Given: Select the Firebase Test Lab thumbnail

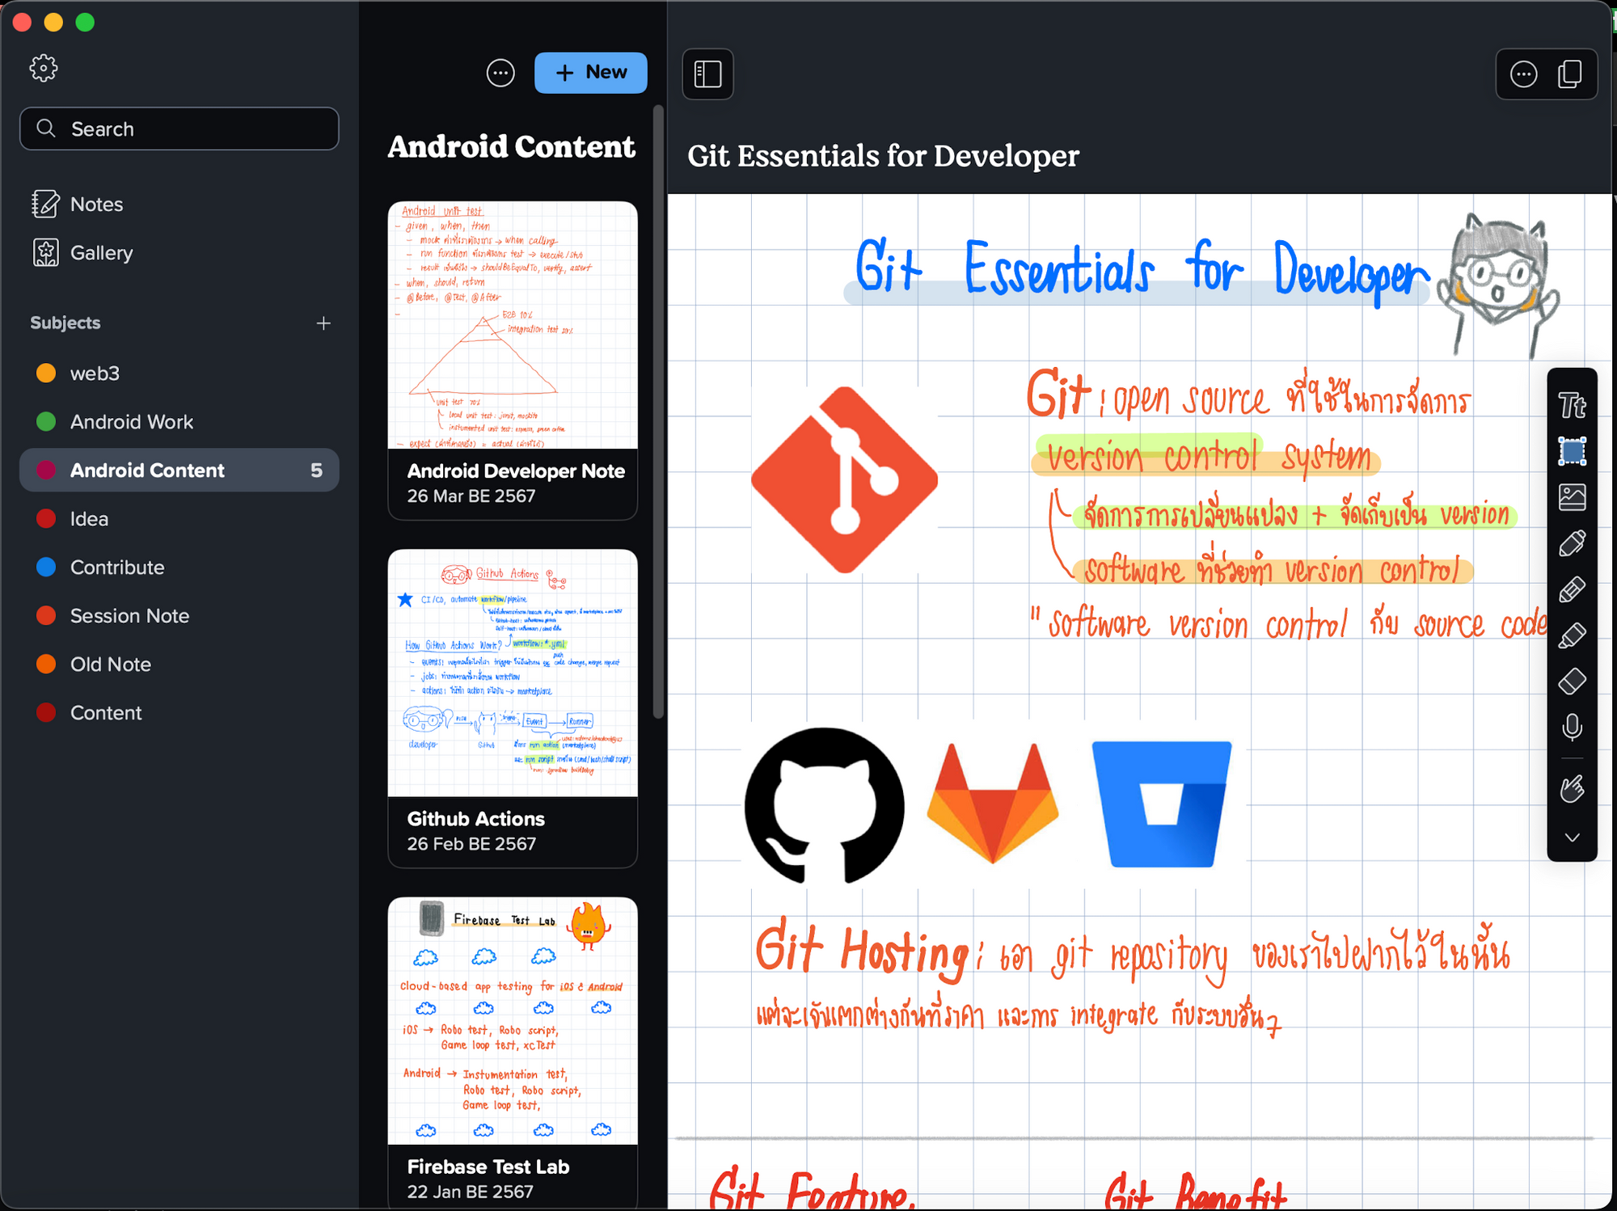Looking at the screenshot, I should [x=515, y=1018].
